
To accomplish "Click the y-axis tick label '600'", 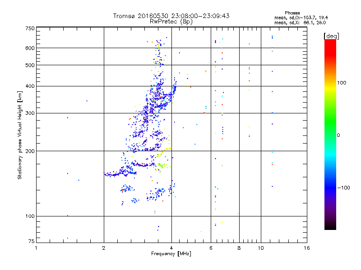I will [30, 48].
